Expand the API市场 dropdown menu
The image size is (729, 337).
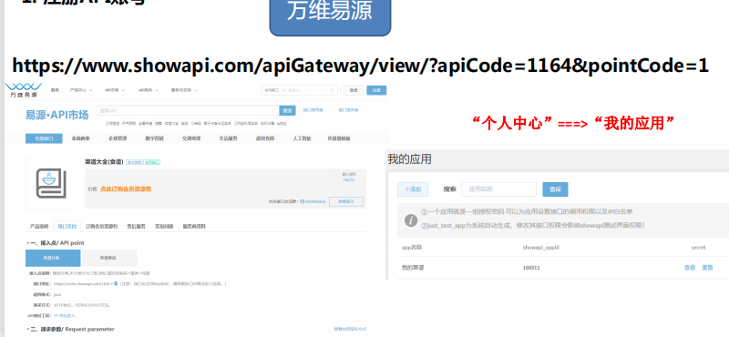pos(115,90)
